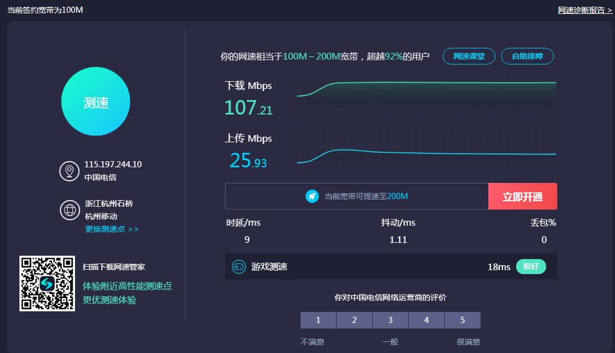
Task: Click the QR code for 网速管家 download
Action: click(47, 284)
